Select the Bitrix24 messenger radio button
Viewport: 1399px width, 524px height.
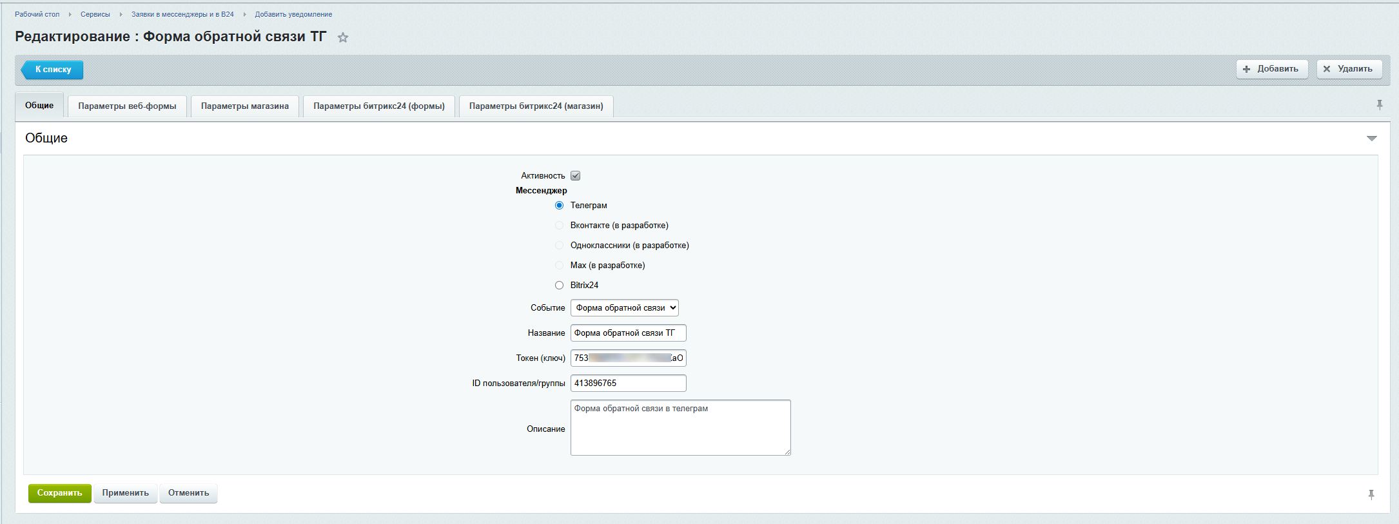click(559, 286)
